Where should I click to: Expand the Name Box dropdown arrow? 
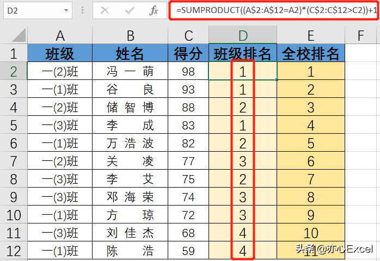[66, 10]
